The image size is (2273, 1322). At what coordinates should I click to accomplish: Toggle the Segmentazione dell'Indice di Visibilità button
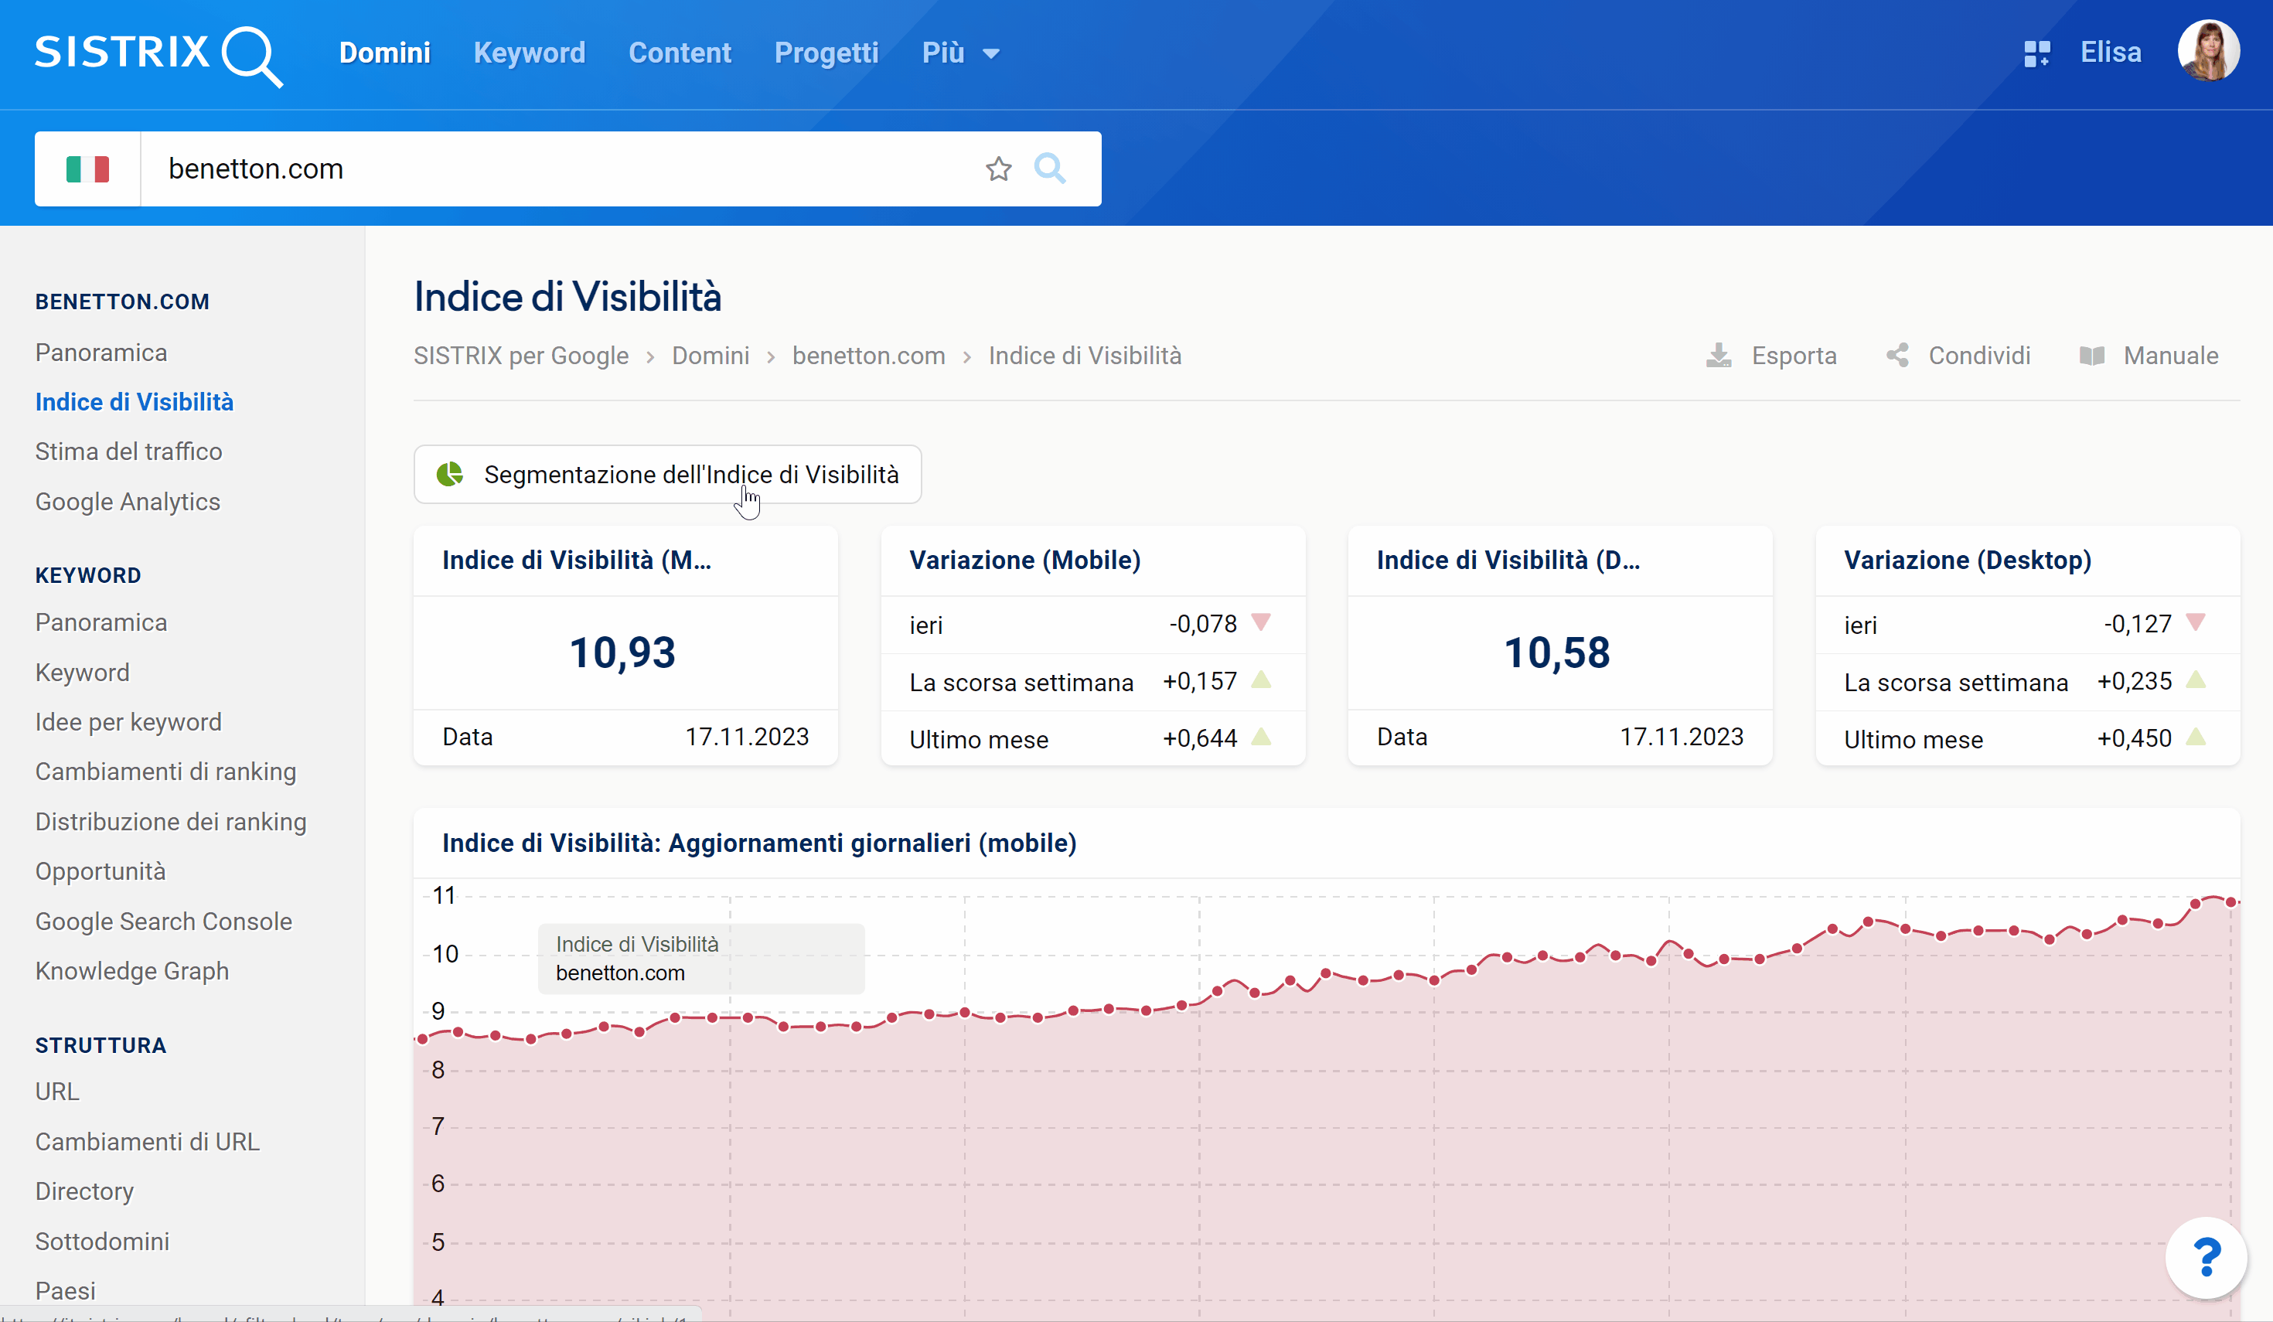click(x=667, y=474)
